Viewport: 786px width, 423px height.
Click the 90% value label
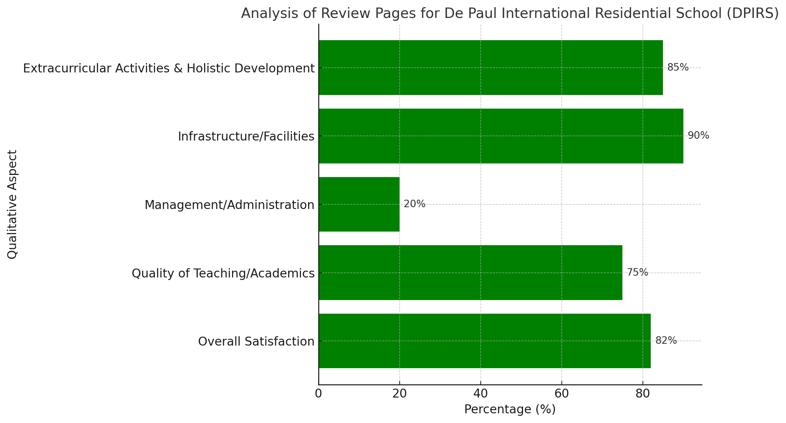click(698, 136)
